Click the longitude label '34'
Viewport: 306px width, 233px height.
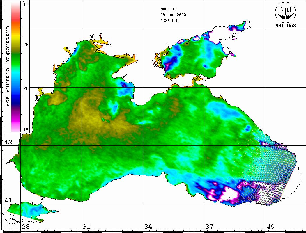tap(148, 227)
